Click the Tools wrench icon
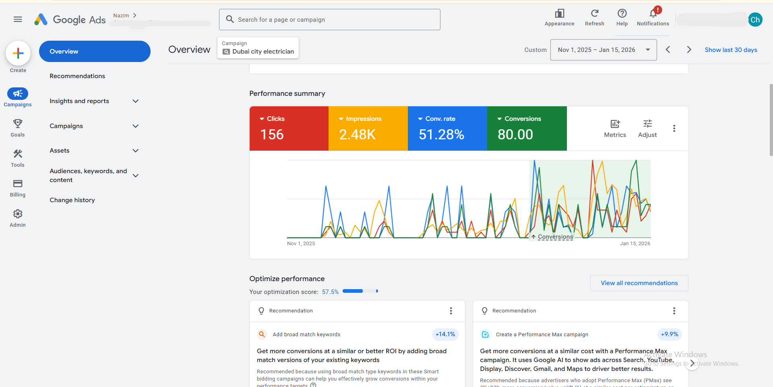The height and width of the screenshot is (387, 773). (18, 154)
